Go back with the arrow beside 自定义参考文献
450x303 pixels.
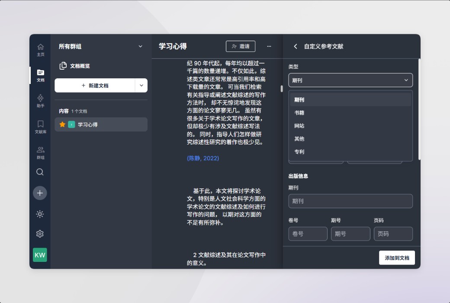295,46
